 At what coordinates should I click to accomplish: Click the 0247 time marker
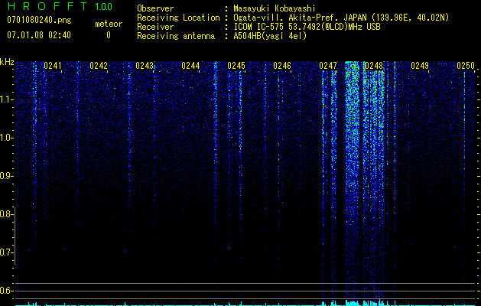328,66
